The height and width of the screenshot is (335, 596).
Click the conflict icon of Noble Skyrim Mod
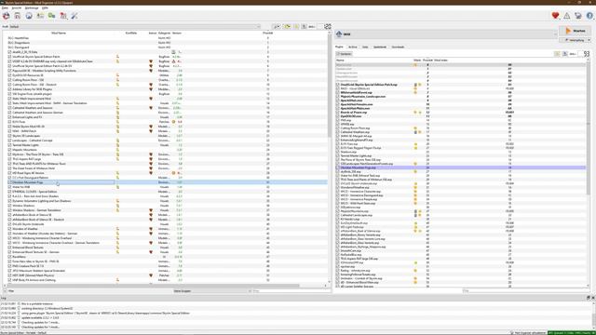click(117, 127)
